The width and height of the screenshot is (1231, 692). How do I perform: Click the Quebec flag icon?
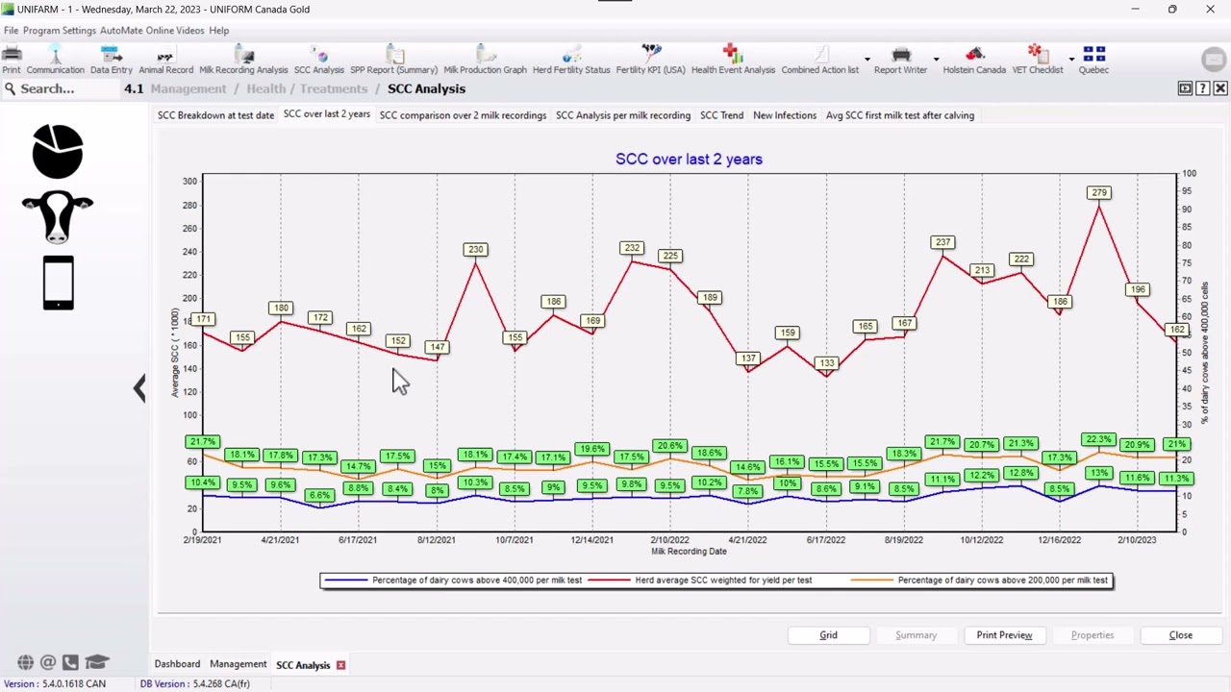point(1093,61)
